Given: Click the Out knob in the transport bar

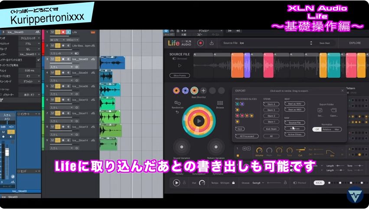Looking at the screenshot, I should pyautogui.click(x=202, y=183).
